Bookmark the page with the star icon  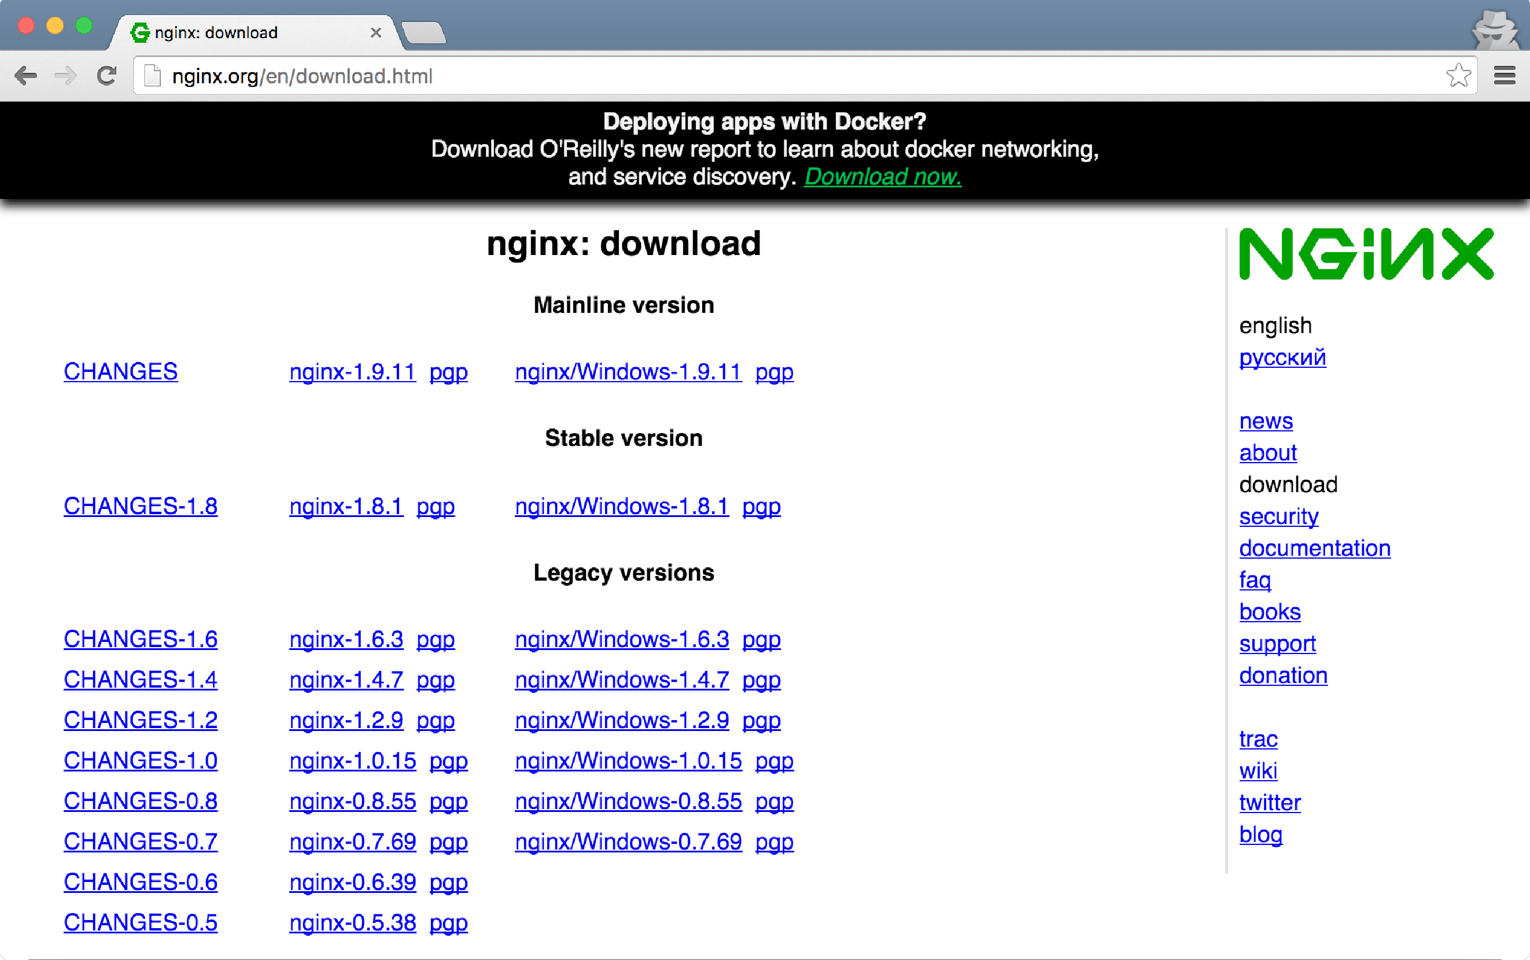coord(1458,76)
